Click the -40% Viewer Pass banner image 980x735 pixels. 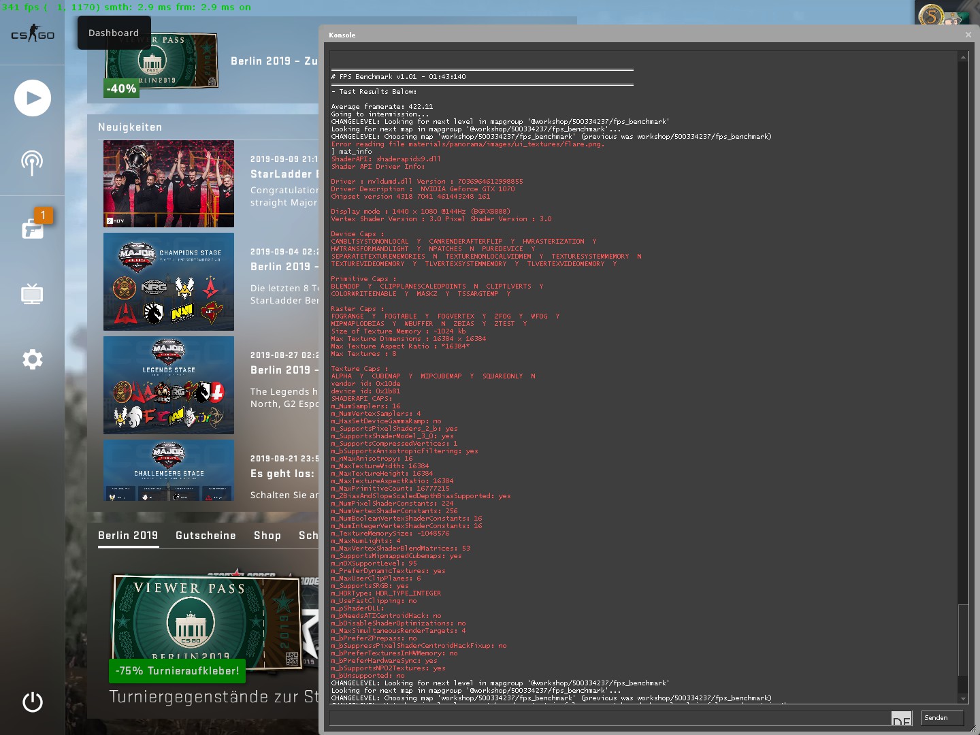[162, 63]
